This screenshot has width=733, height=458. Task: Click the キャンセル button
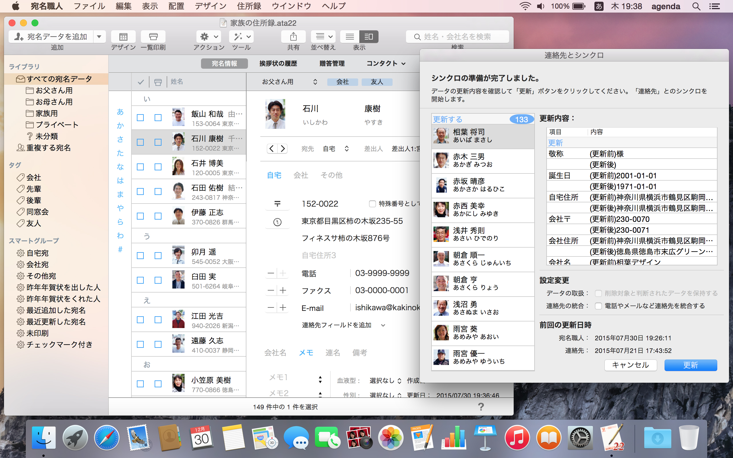point(630,365)
